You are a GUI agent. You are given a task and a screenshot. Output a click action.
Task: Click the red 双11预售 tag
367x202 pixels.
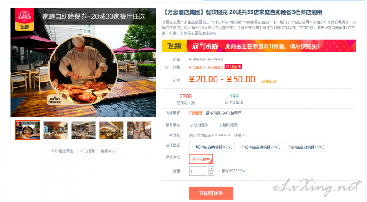[234, 66]
